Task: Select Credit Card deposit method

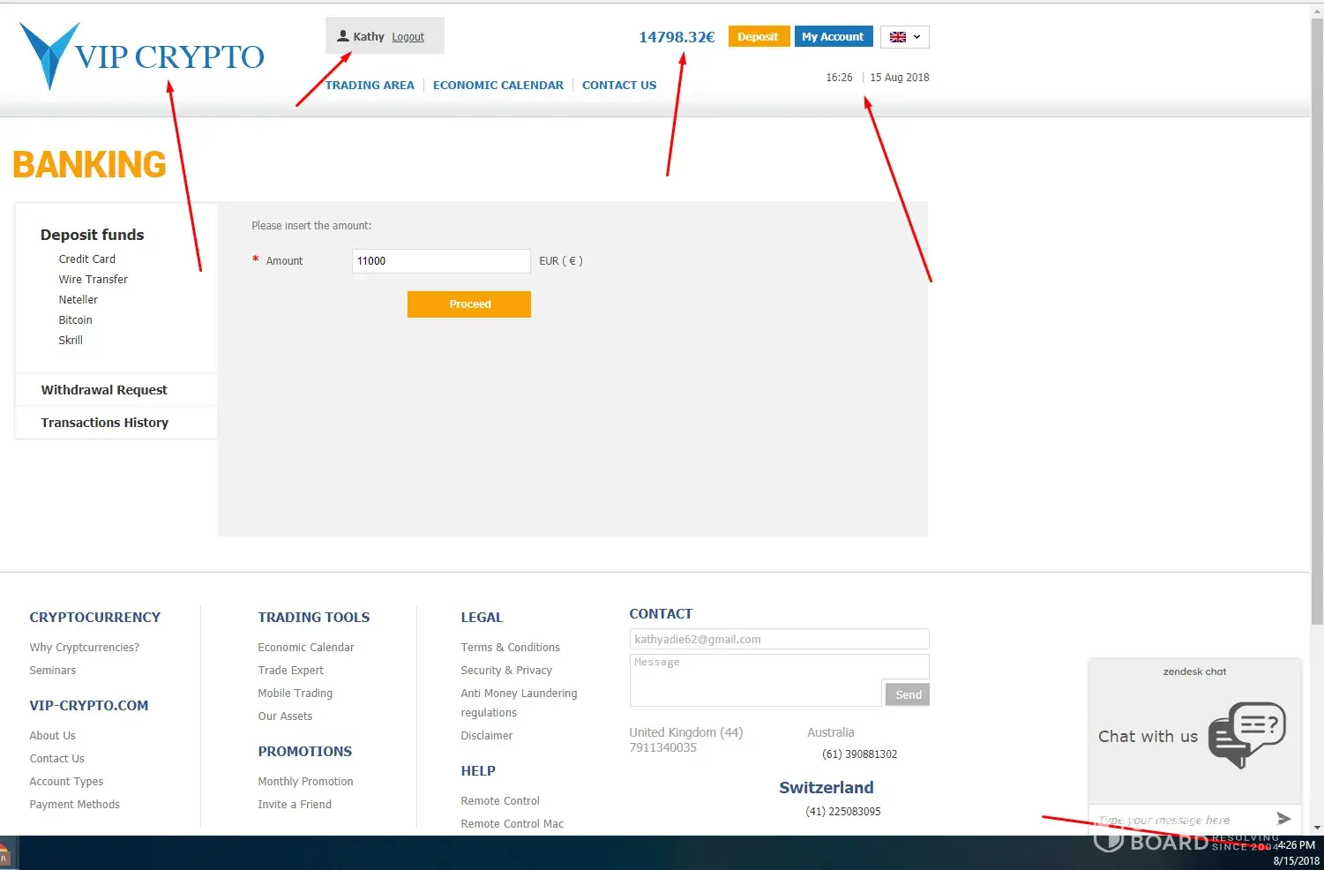Action: pos(86,259)
